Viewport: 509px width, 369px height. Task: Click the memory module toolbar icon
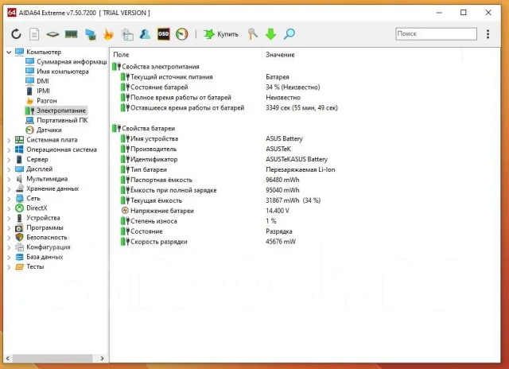[x=71, y=33]
